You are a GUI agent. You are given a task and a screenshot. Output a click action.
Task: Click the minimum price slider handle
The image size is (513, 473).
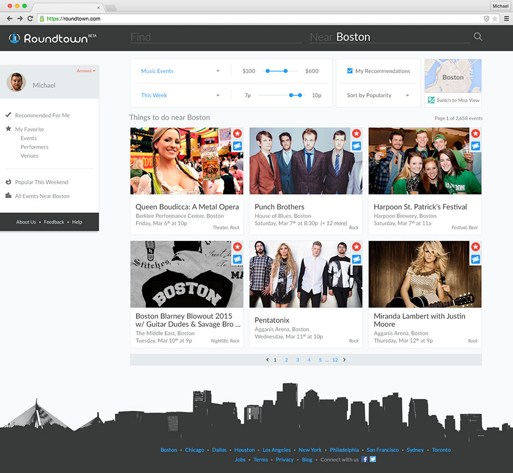click(x=268, y=71)
